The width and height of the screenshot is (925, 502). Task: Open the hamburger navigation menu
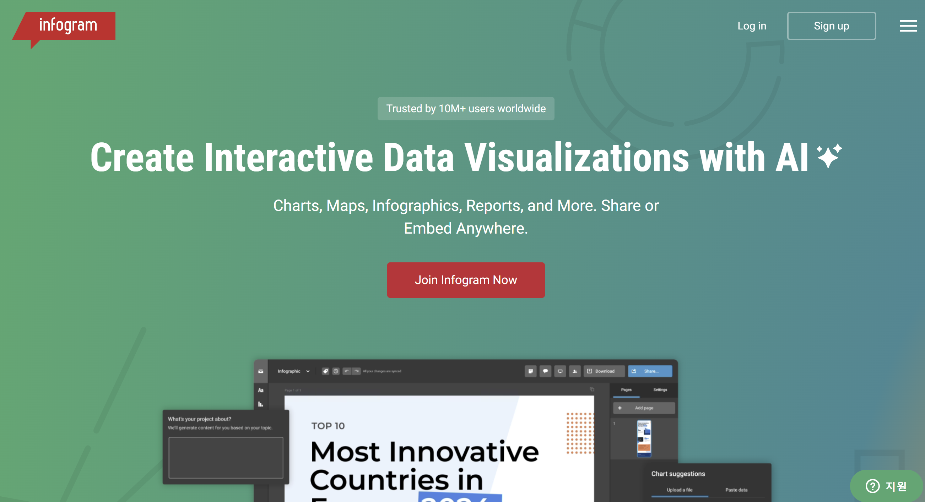[908, 26]
